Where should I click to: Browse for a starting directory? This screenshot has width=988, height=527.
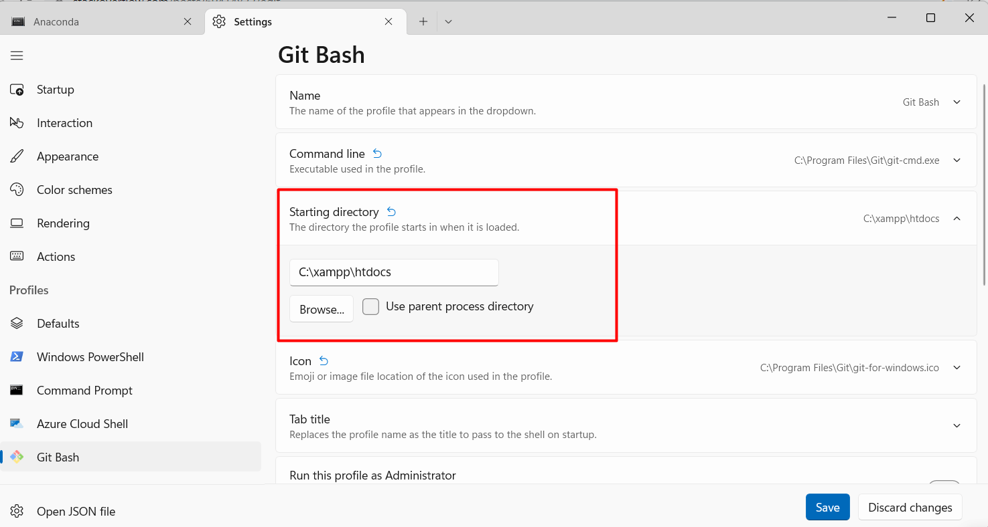coord(321,308)
